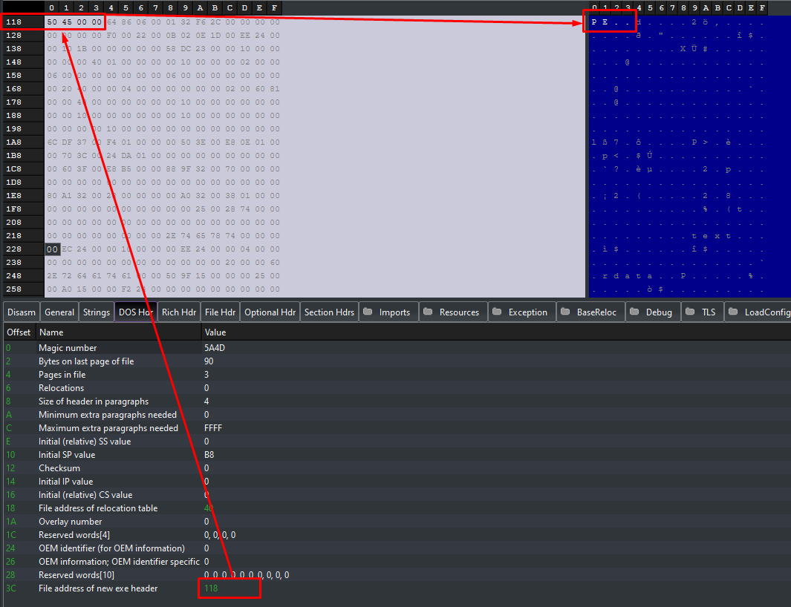Open the Disasm tab
Image resolution: width=791 pixels, height=607 pixels.
point(22,312)
